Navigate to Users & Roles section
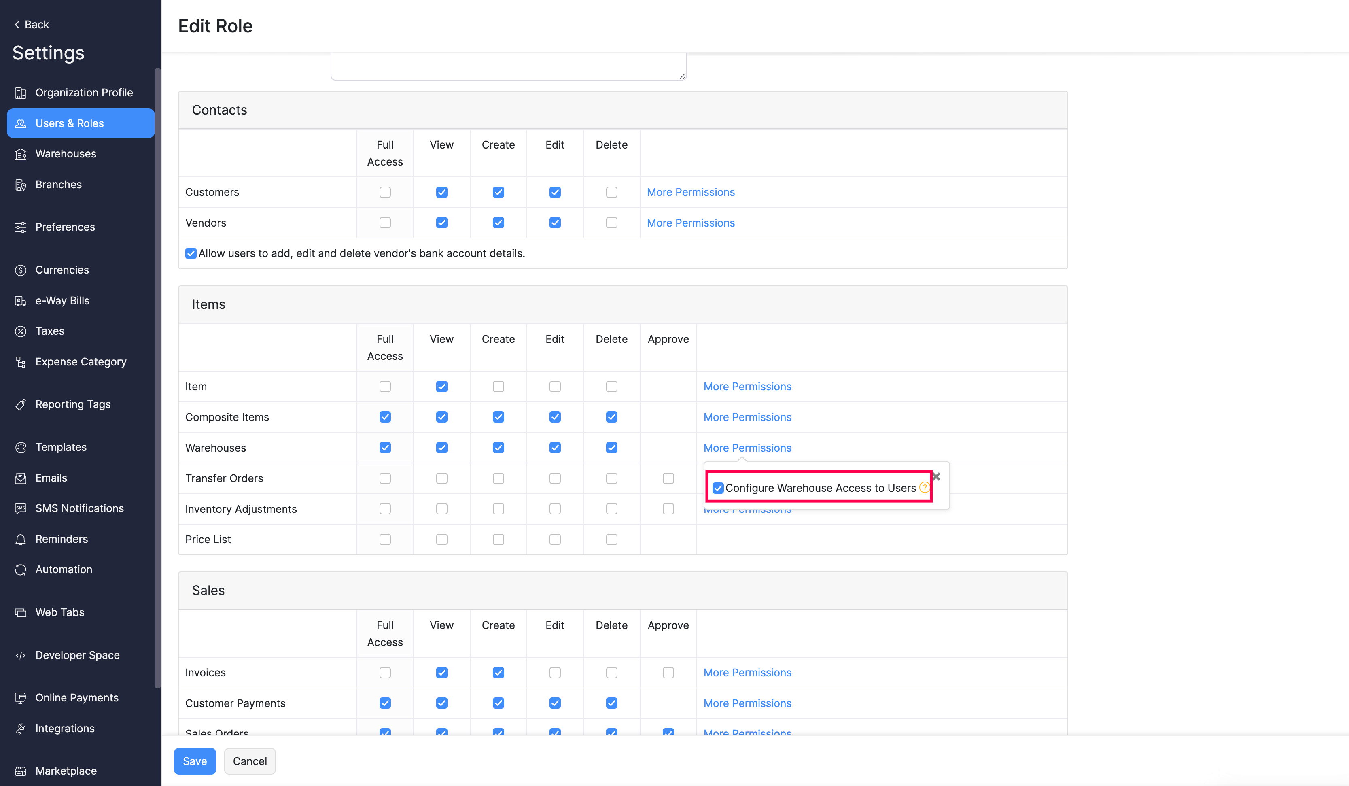Image resolution: width=1349 pixels, height=786 pixels. point(70,123)
